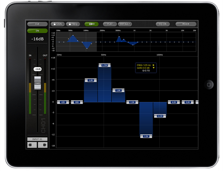The height and width of the screenshot is (171, 223).
Task: Click the IN meter label
Action: (x=30, y=55)
